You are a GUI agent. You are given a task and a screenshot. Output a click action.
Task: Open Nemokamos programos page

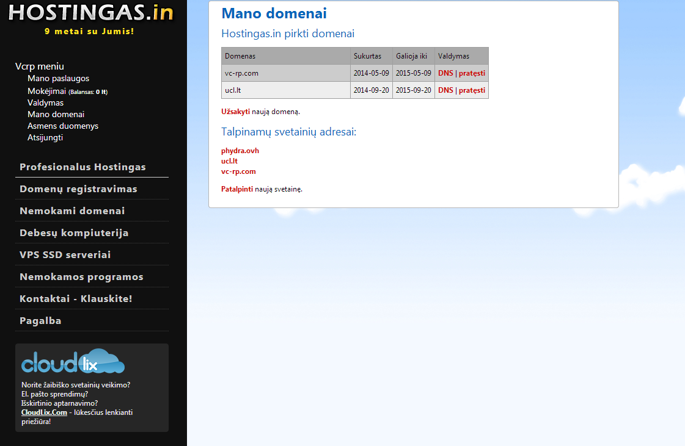81,277
